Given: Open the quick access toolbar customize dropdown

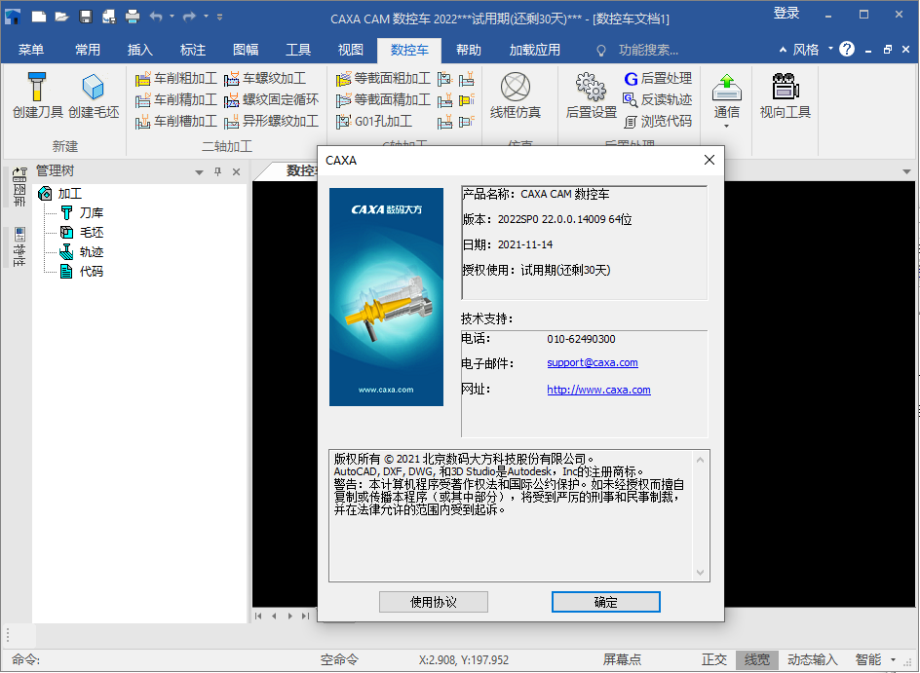Looking at the screenshot, I should tap(220, 17).
